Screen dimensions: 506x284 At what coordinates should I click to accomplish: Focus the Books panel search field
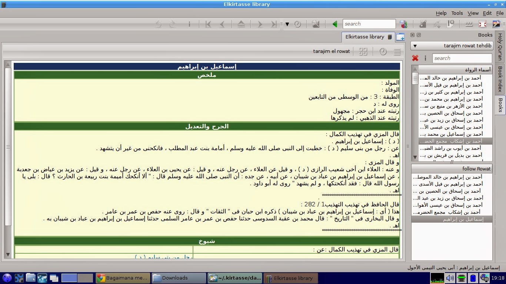462,58
